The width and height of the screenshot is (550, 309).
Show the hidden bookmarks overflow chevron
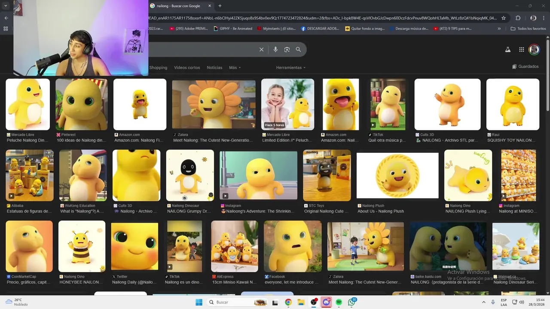point(499,29)
